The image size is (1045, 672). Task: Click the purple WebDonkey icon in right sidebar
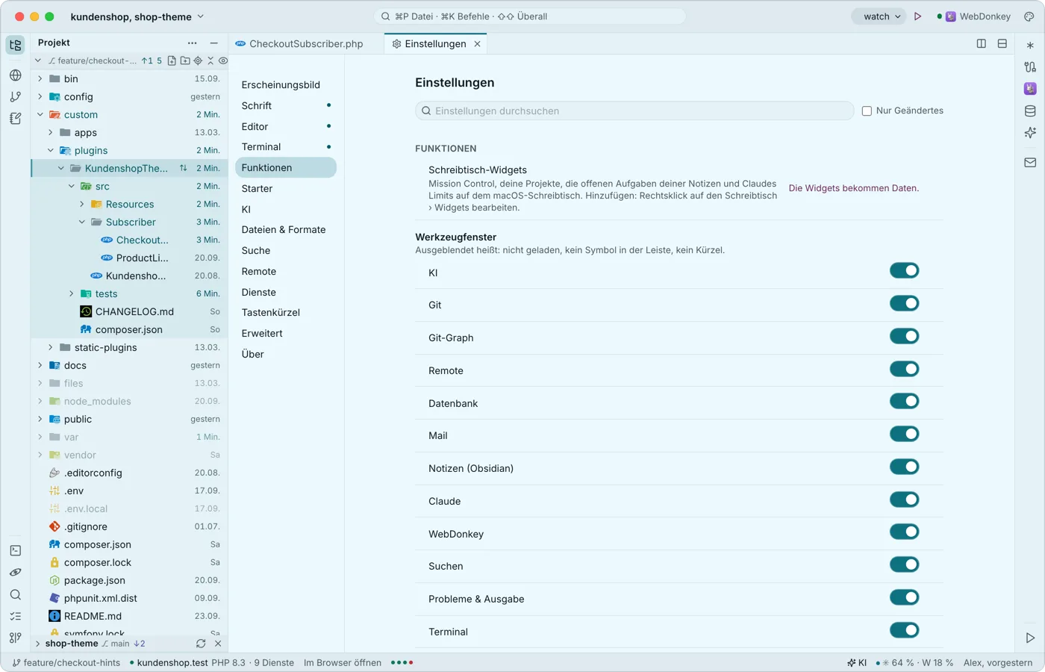pyautogui.click(x=1030, y=89)
